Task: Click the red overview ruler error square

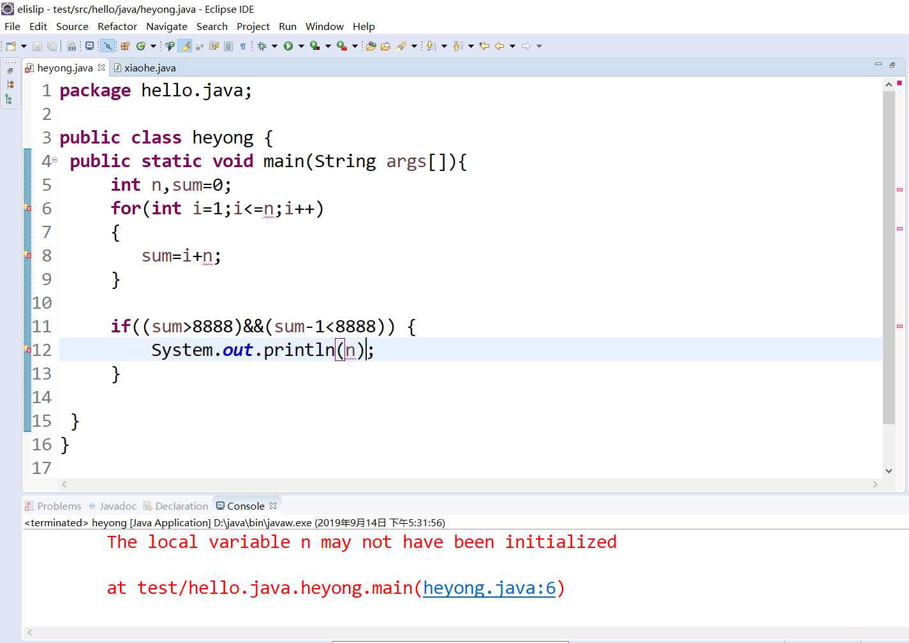Action: [x=899, y=83]
